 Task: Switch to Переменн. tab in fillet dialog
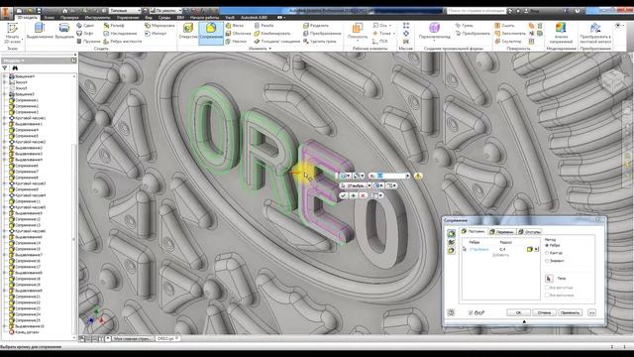point(501,231)
